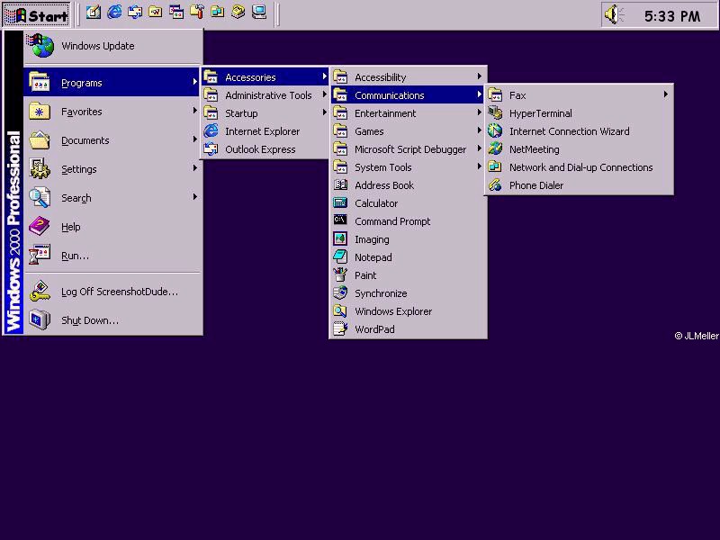The height and width of the screenshot is (540, 720).
Task: Expand the Accessibility submenu arrow
Action: click(479, 76)
